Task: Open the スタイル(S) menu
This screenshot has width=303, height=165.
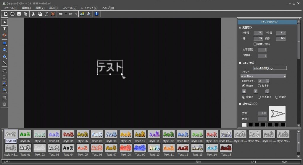Action: coord(69,8)
